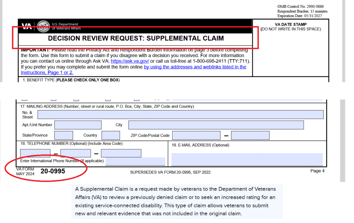Click the Supplemental Claim description paragraph
354x223 pixels.
click(x=177, y=201)
